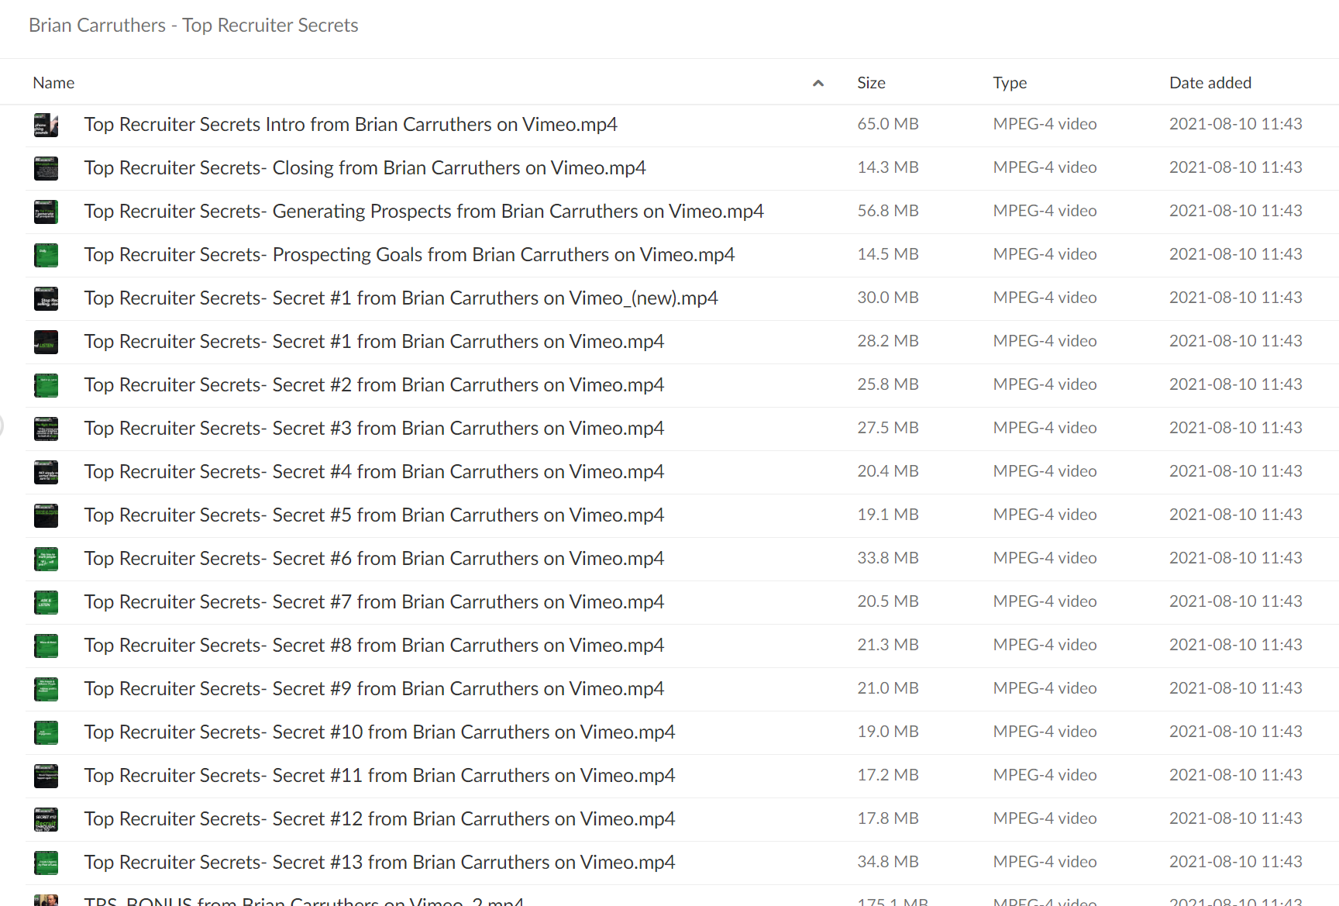
Task: Click the Secret #13 video thumbnail
Action: 46,863
